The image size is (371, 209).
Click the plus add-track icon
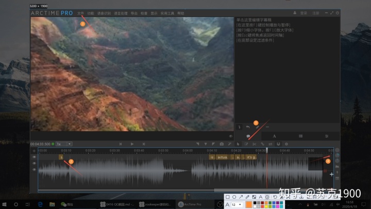click(34, 151)
